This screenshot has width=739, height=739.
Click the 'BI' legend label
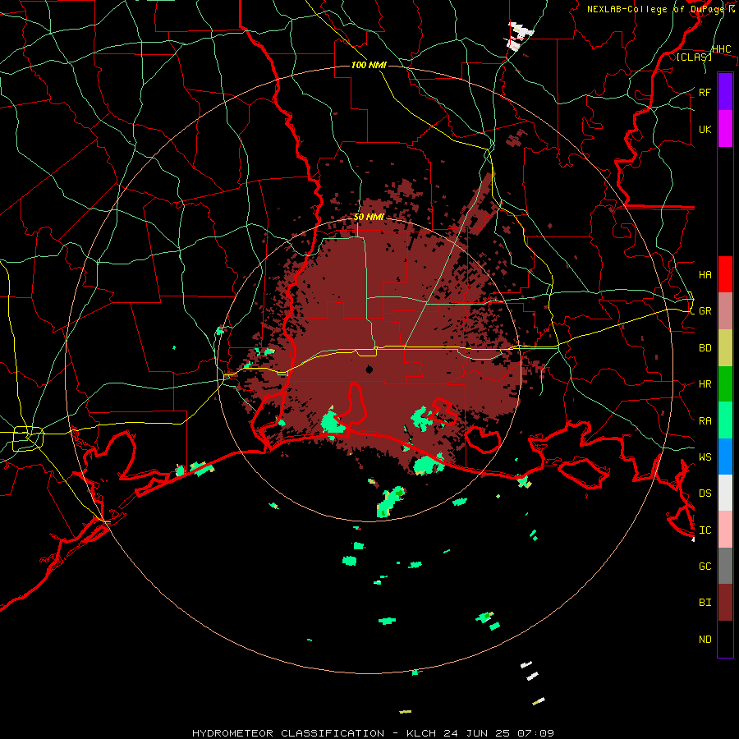pyautogui.click(x=705, y=603)
